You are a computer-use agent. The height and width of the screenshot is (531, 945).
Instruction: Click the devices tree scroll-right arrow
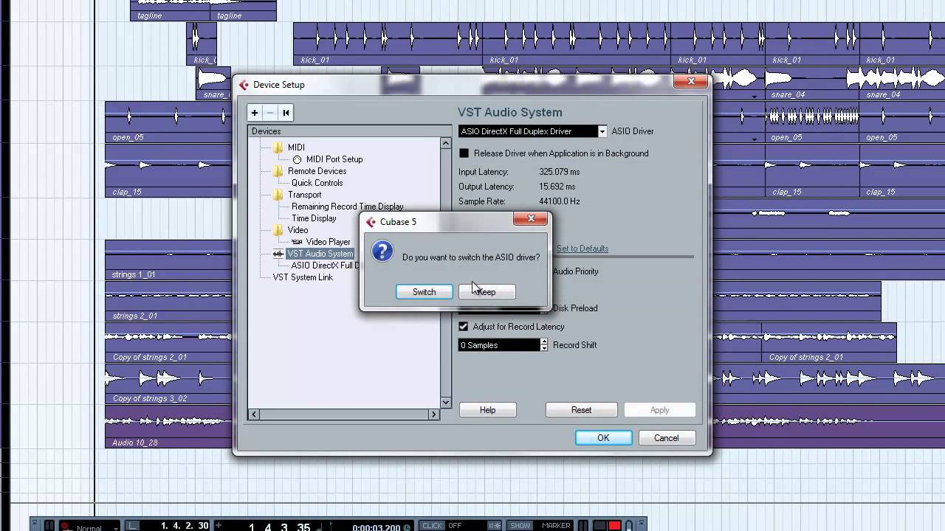[434, 414]
